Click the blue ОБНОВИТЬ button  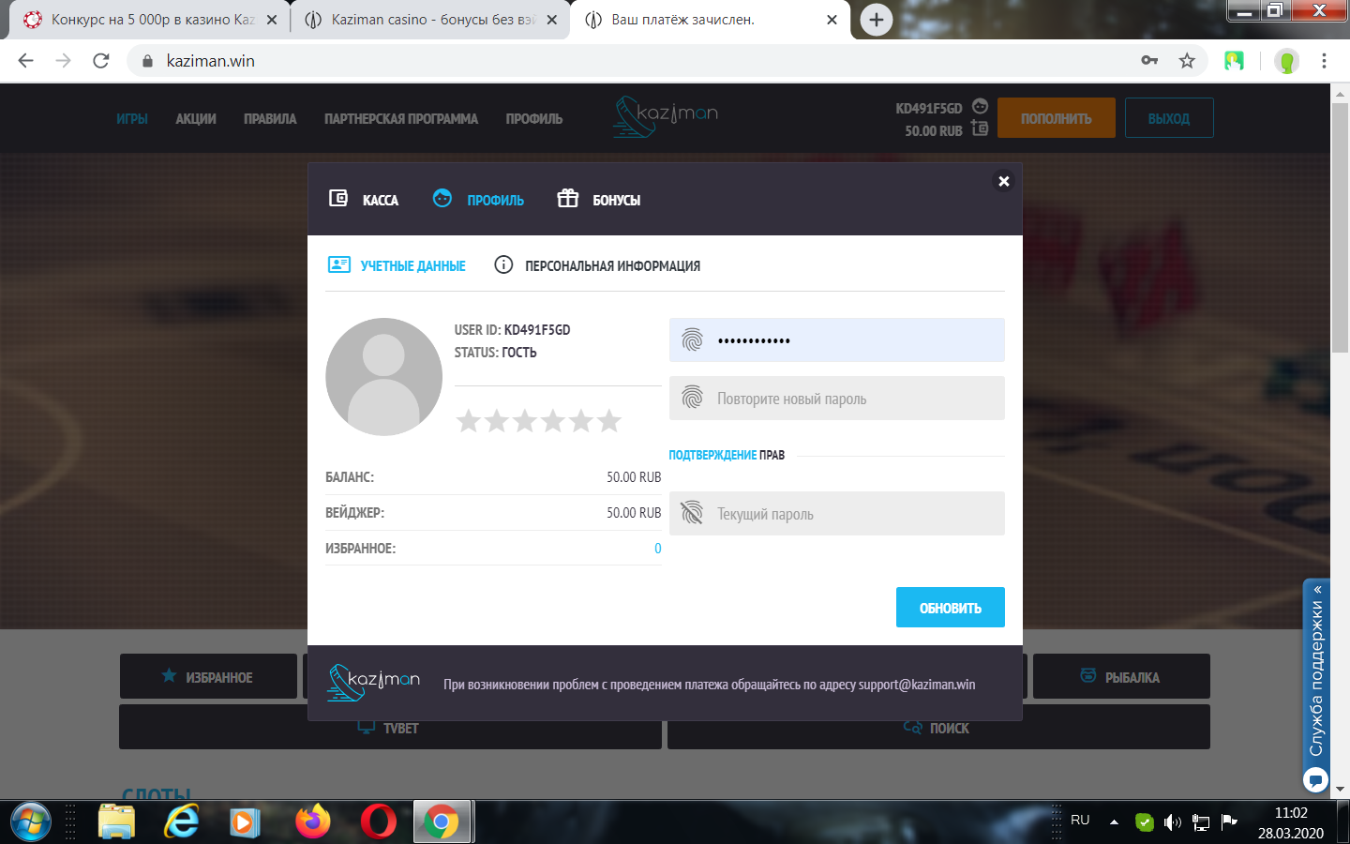tap(951, 608)
